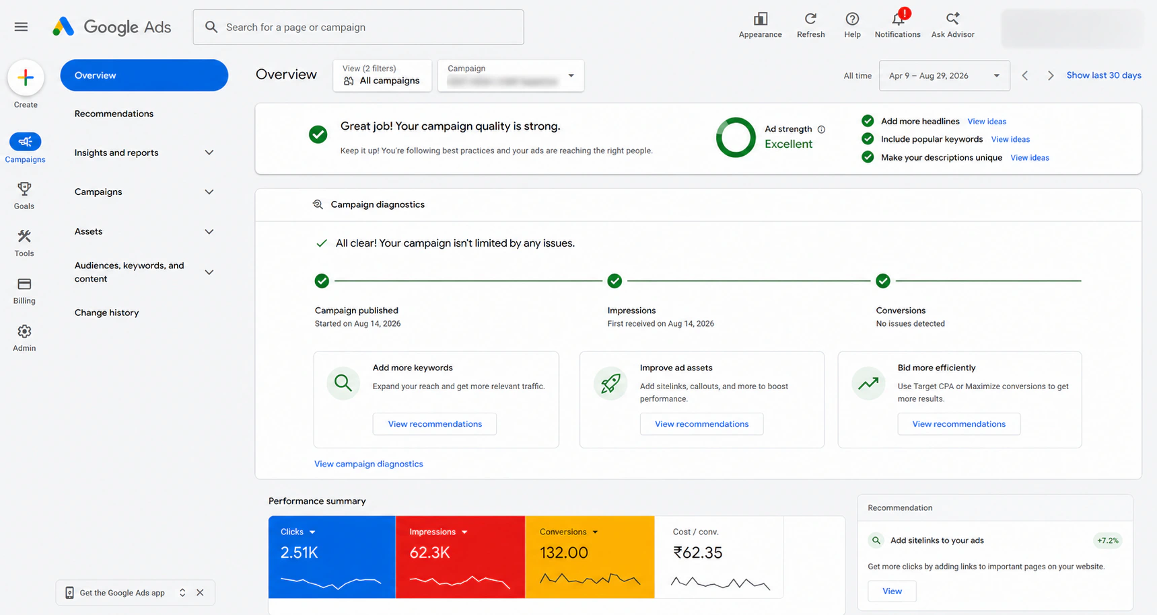This screenshot has width=1157, height=615.
Task: Go to previous date range
Action: (1025, 75)
